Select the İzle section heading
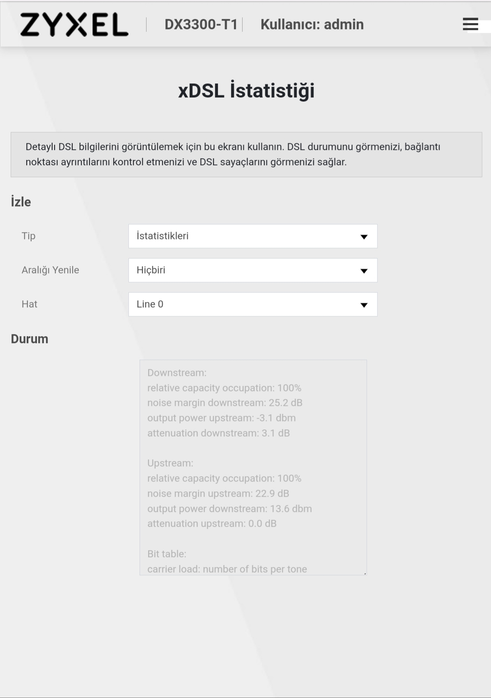 (21, 202)
